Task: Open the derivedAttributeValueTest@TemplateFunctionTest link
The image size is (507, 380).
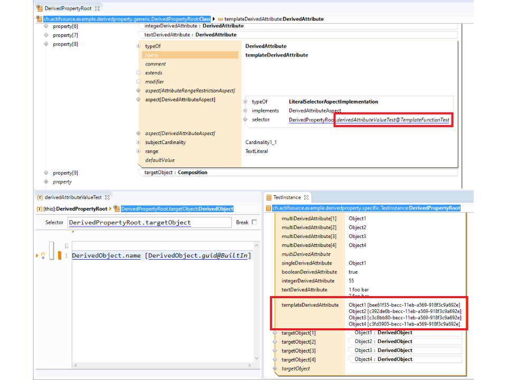Action: pyautogui.click(x=393, y=120)
